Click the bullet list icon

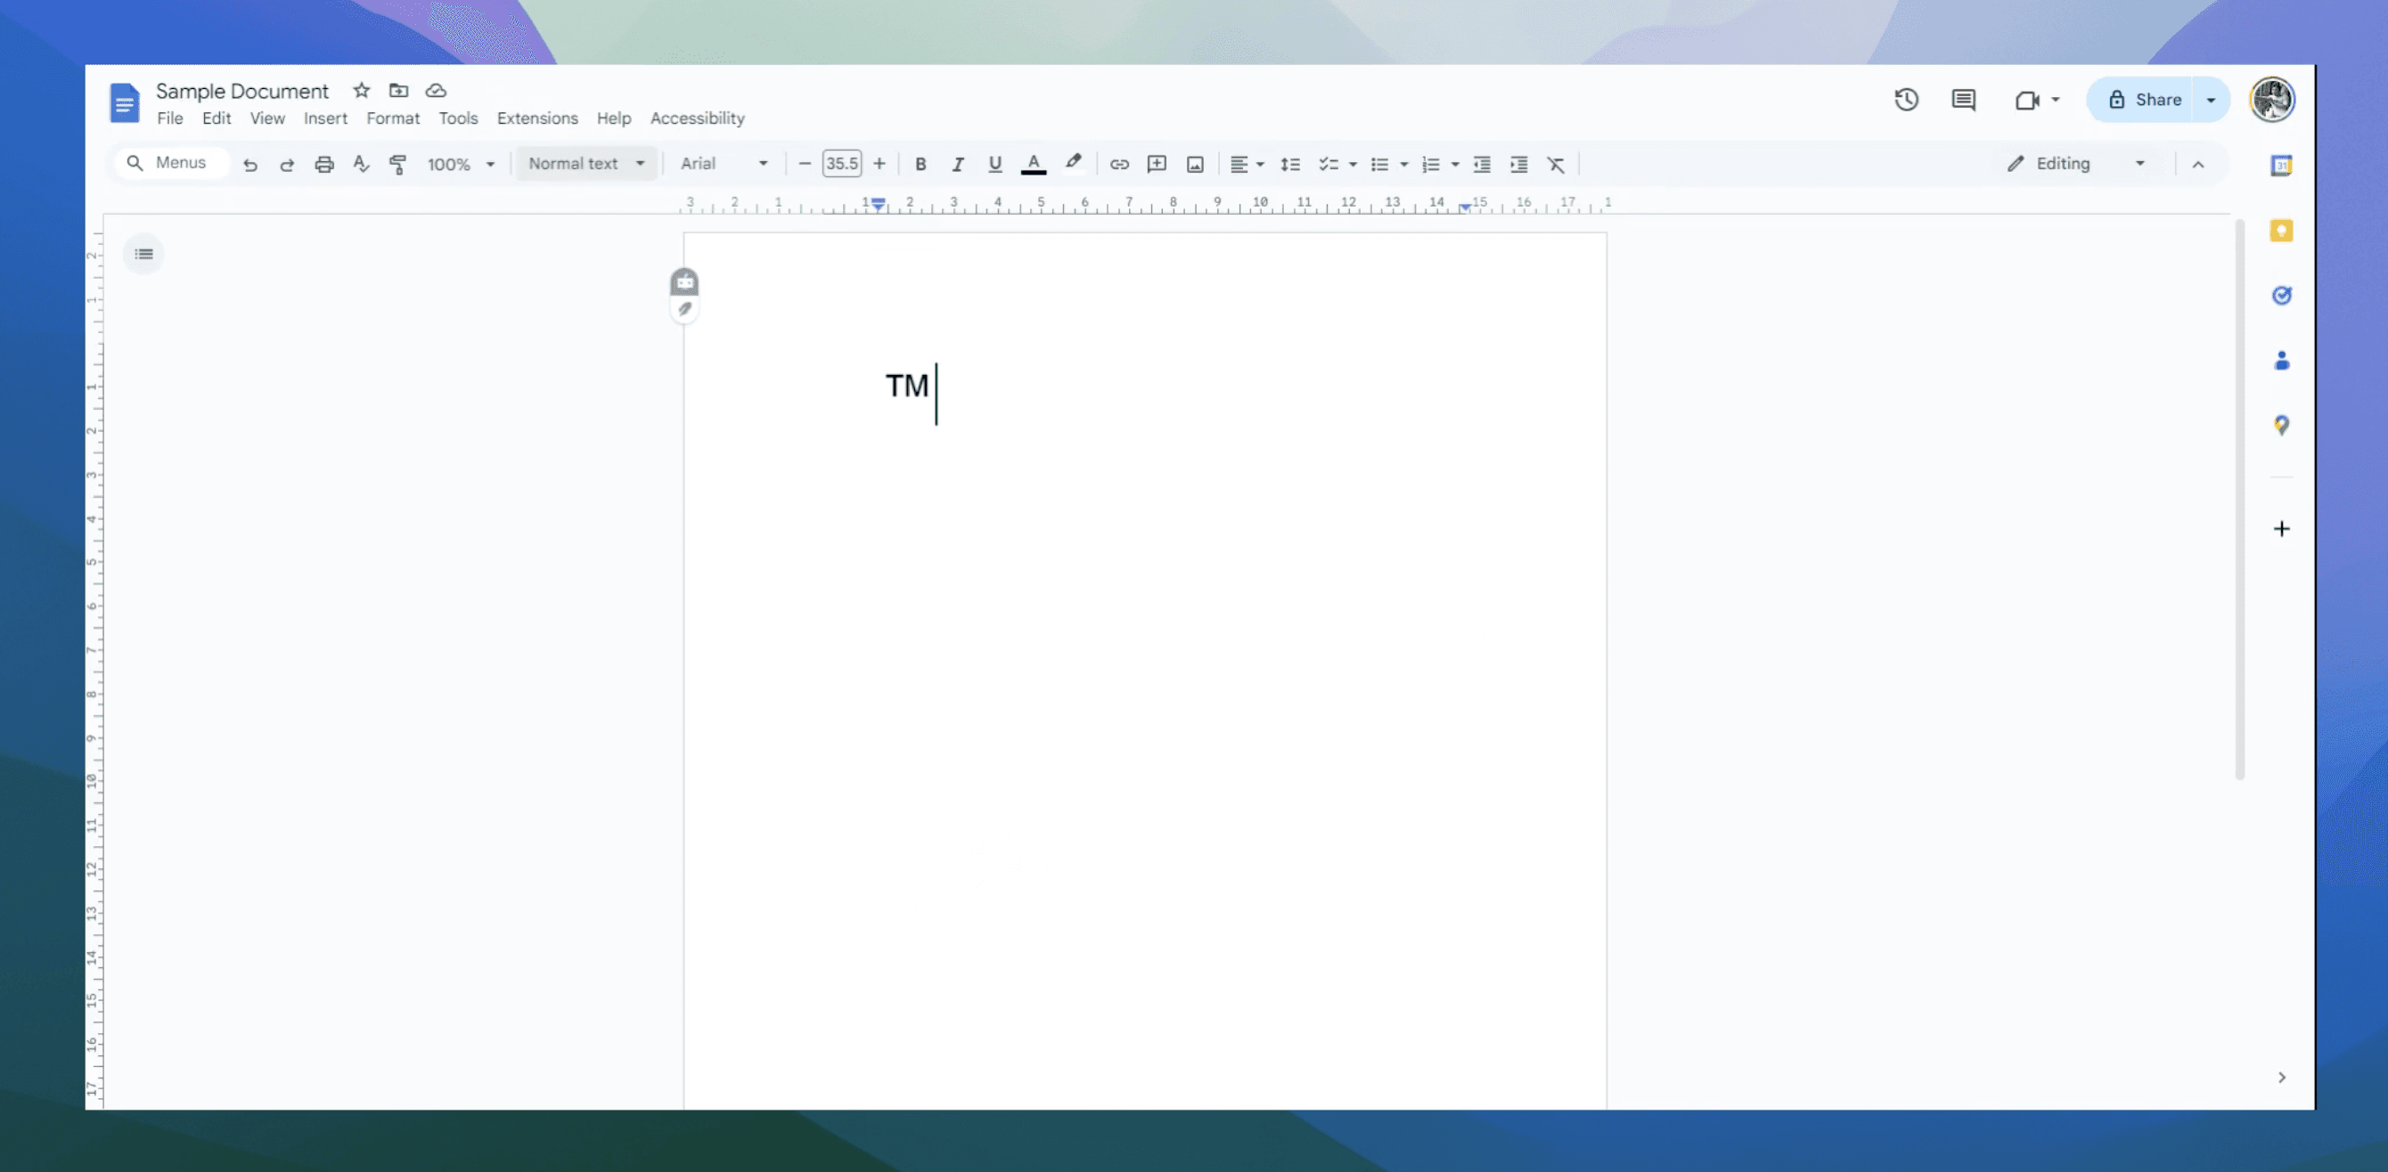pos(1378,163)
